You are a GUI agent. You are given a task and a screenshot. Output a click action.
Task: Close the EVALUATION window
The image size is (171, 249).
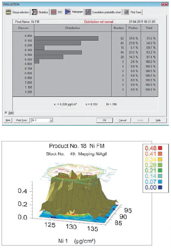tap(164, 5)
